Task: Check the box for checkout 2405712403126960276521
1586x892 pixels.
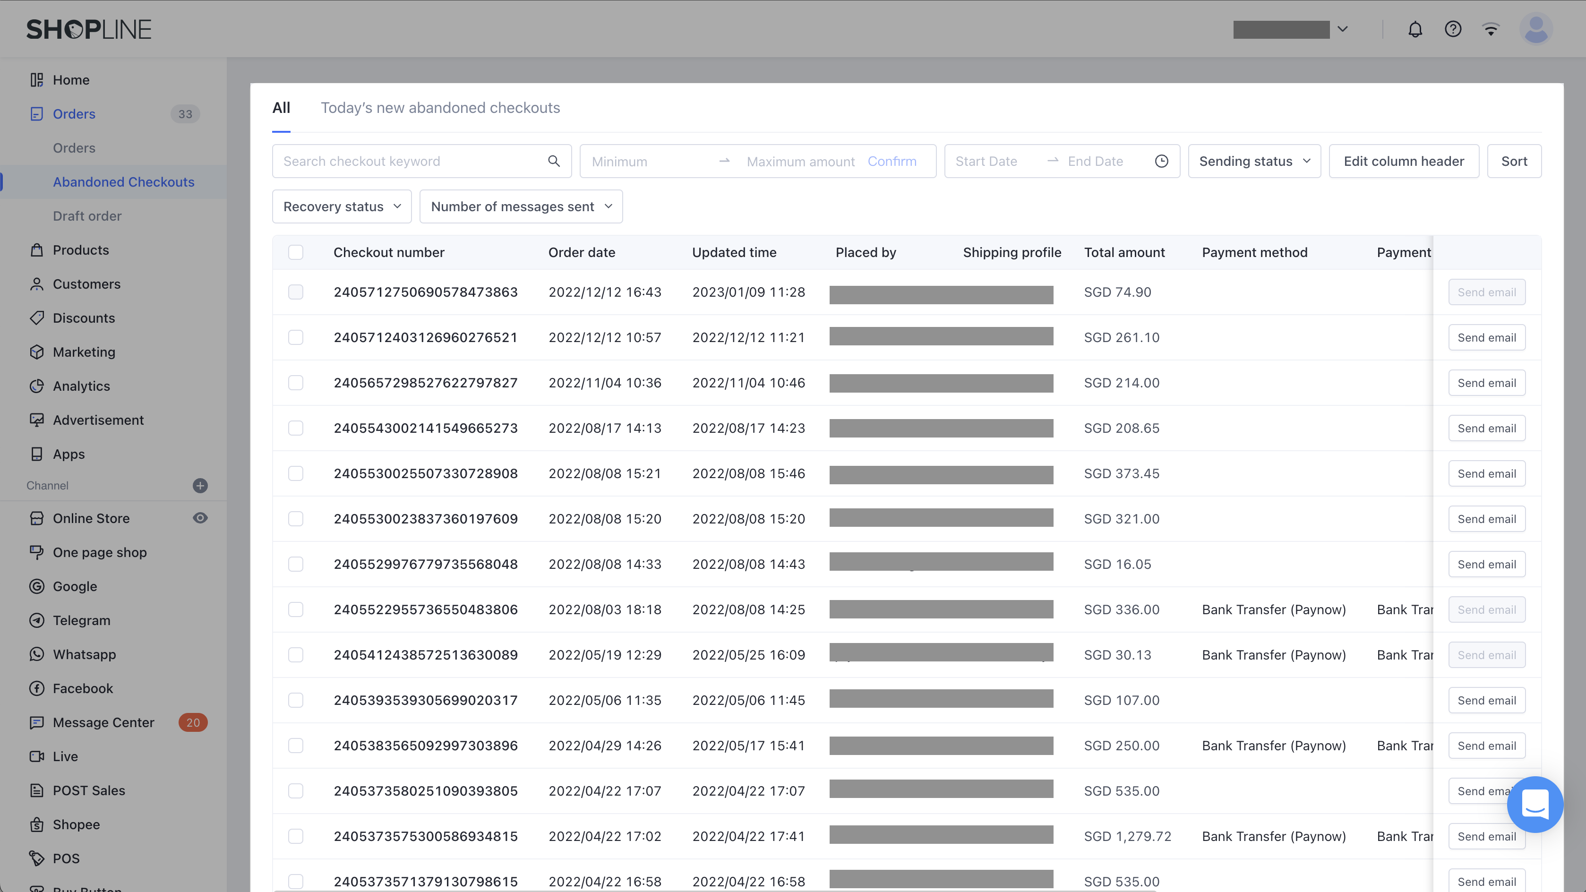Action: (296, 337)
